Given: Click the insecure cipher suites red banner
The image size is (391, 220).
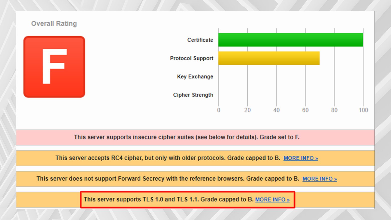Looking at the screenshot, I should (195, 137).
